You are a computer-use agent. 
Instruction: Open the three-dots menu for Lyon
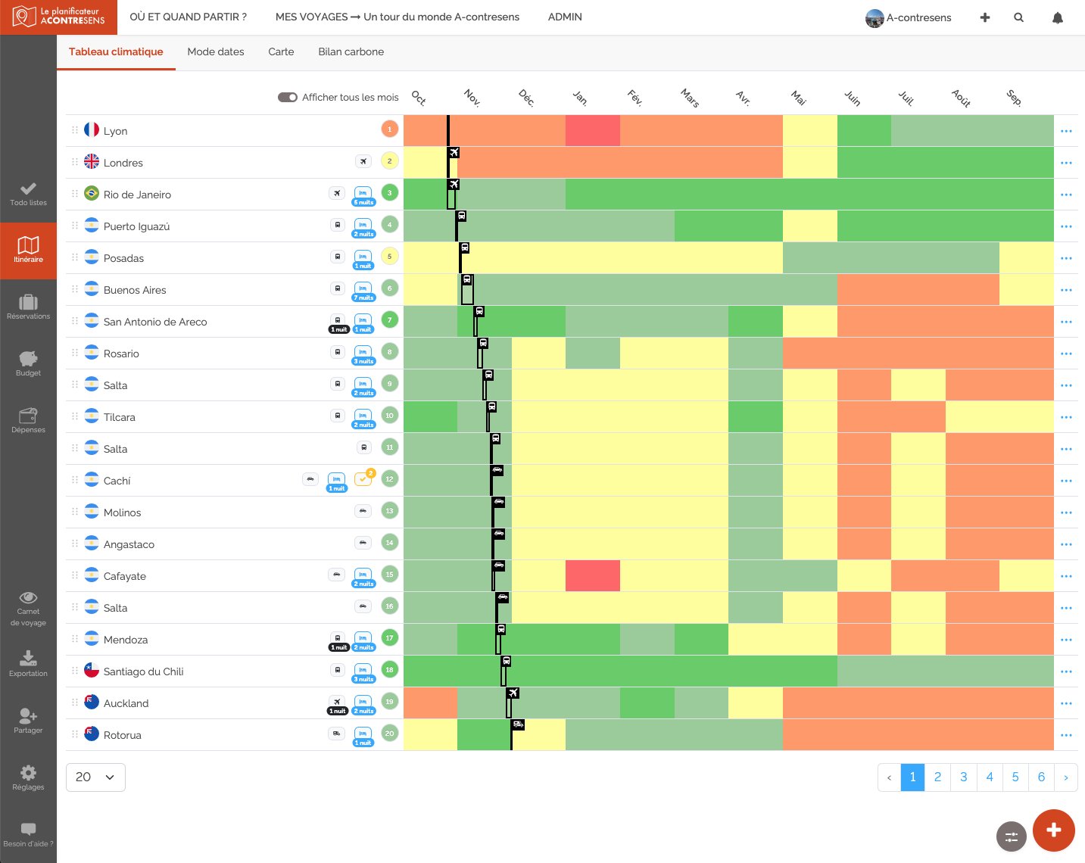point(1066,131)
